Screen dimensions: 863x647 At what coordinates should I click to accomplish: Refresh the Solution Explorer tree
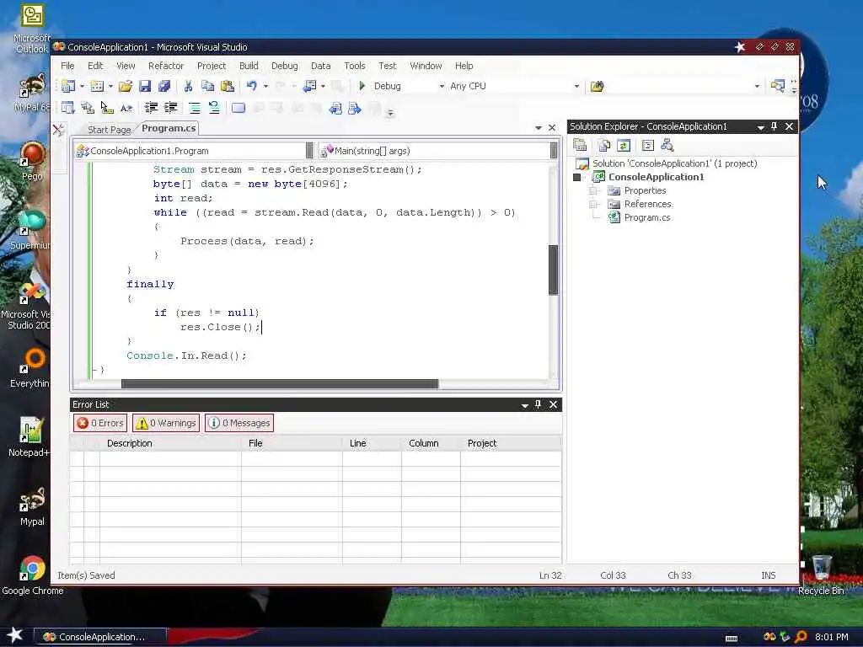[624, 145]
